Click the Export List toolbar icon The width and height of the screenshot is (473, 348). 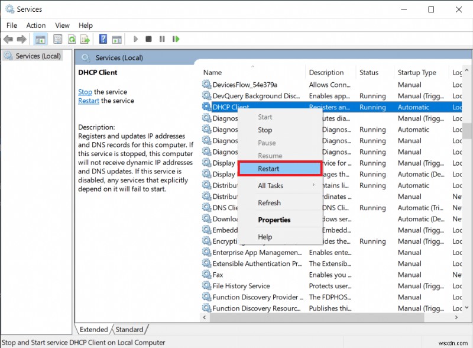[x=85, y=39]
